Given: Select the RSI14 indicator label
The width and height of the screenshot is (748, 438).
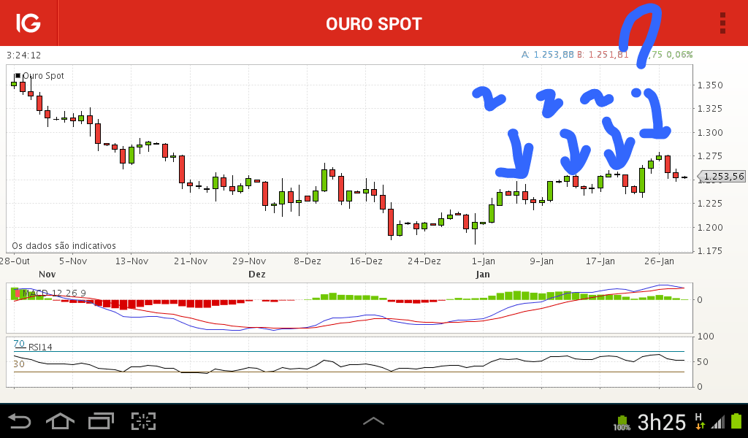Looking at the screenshot, I should (x=40, y=347).
